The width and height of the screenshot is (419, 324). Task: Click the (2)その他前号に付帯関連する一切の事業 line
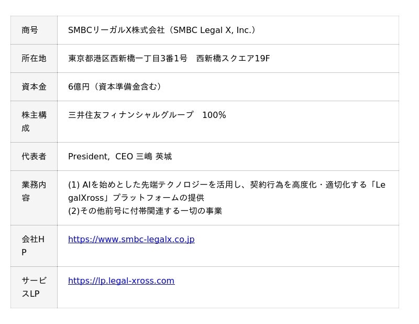[145, 211]
